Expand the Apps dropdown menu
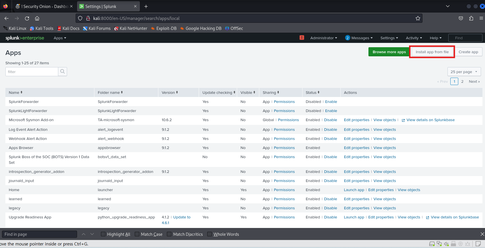Screen dimensions: 485x248 coord(60,38)
